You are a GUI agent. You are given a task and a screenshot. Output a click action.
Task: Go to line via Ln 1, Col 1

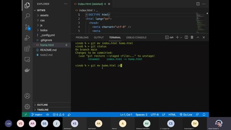click(126, 114)
